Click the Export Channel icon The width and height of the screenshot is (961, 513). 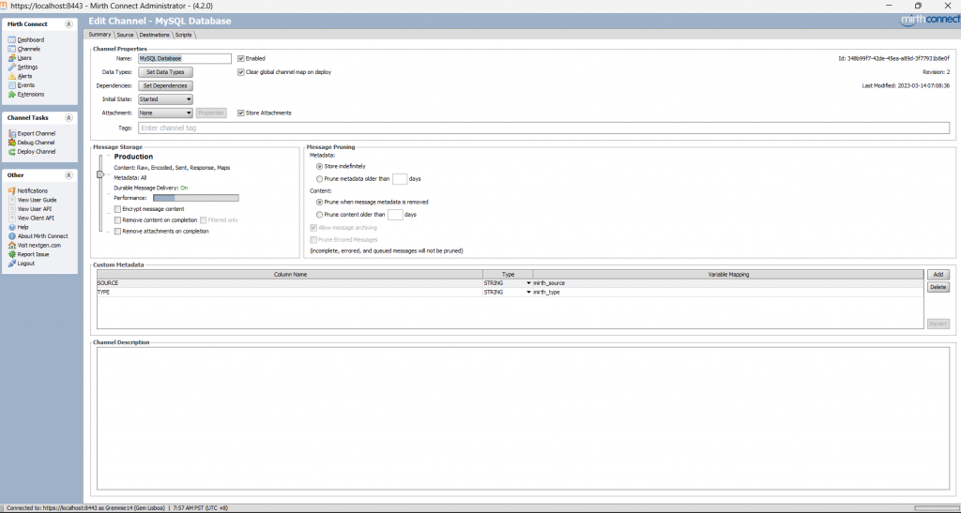pyautogui.click(x=11, y=133)
